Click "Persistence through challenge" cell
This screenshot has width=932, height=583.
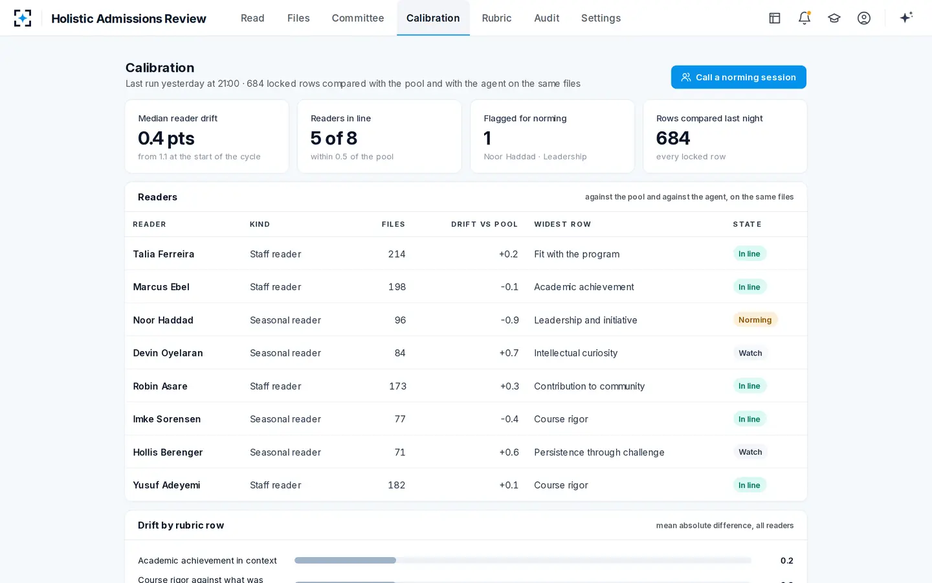tap(599, 452)
